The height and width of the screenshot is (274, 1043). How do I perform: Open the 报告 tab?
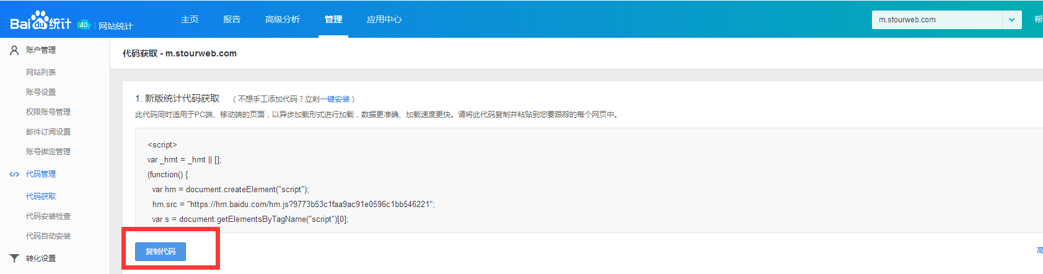pyautogui.click(x=232, y=19)
